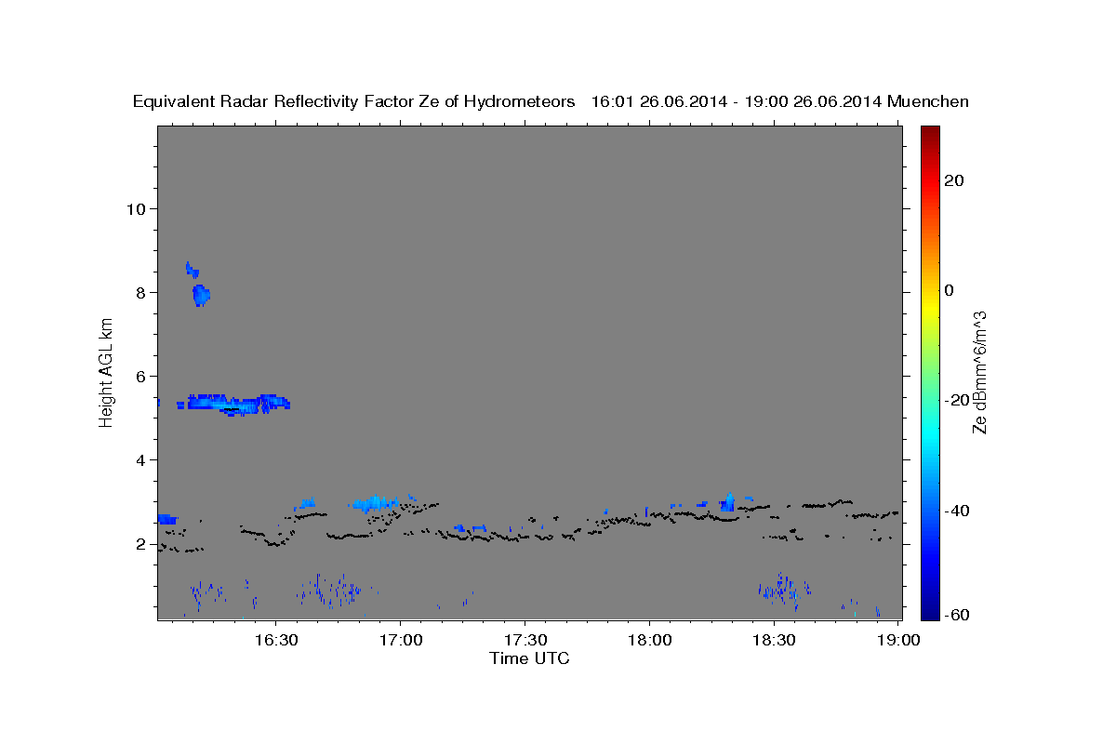
Task: Click the 19:00 time tick label
Action: [x=899, y=640]
